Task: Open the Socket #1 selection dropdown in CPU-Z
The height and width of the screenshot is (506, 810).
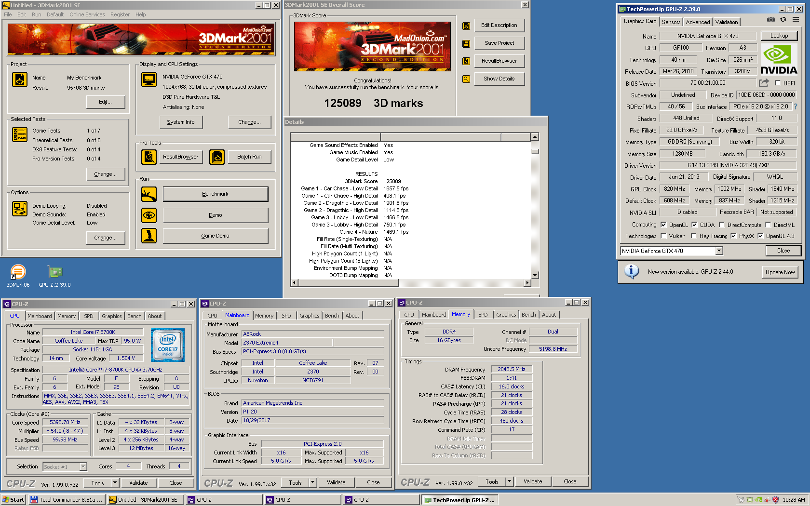Action: [x=83, y=466]
